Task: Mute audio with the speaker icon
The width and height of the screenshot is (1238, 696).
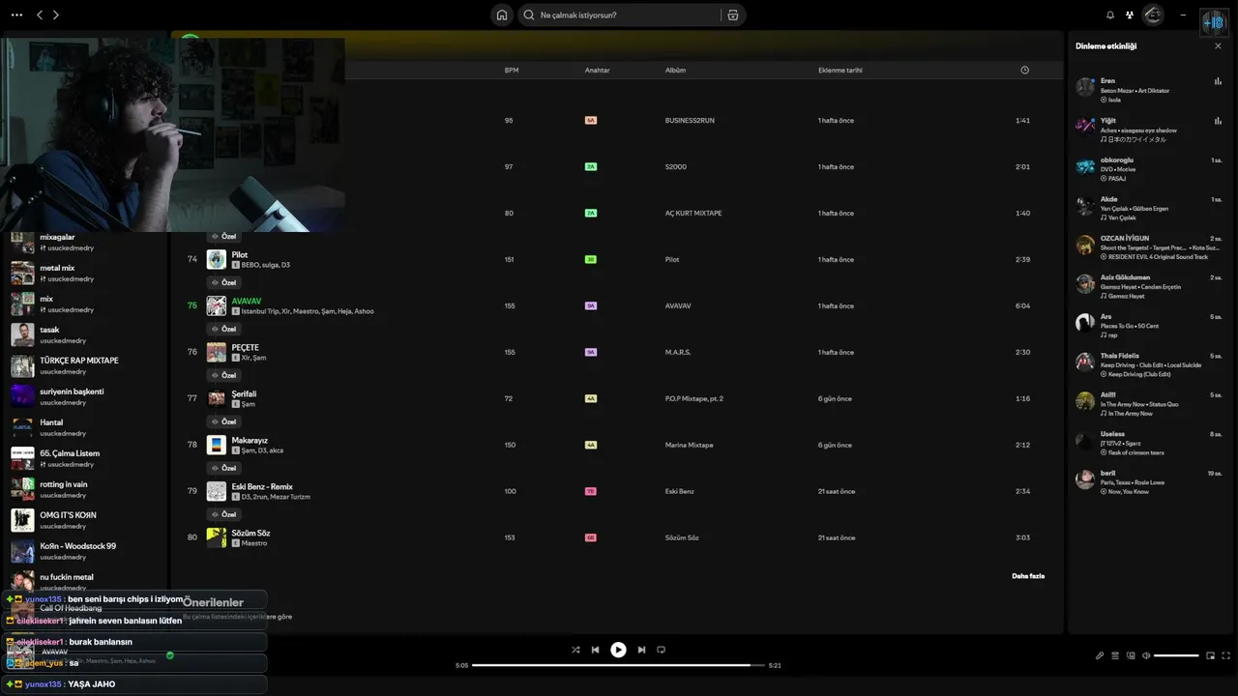Action: click(1146, 655)
